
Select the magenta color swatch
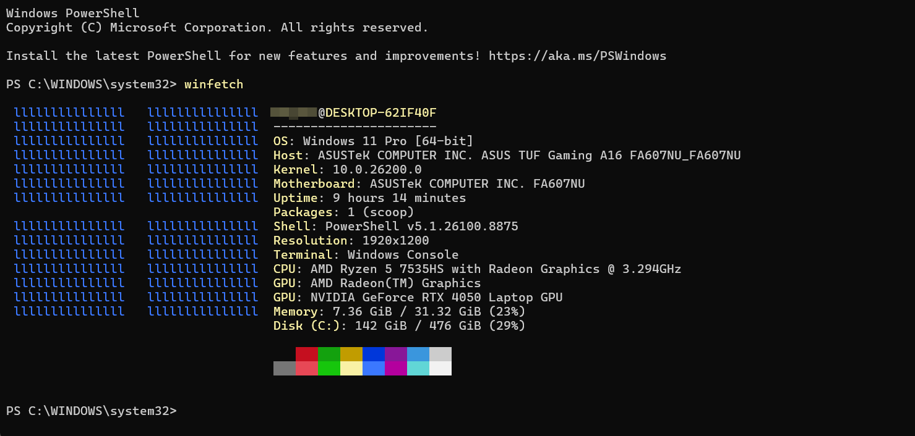tap(396, 368)
